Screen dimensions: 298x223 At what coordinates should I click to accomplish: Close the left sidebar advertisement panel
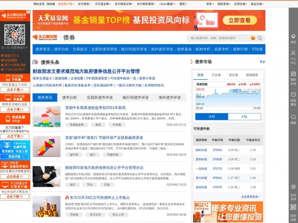28,12
